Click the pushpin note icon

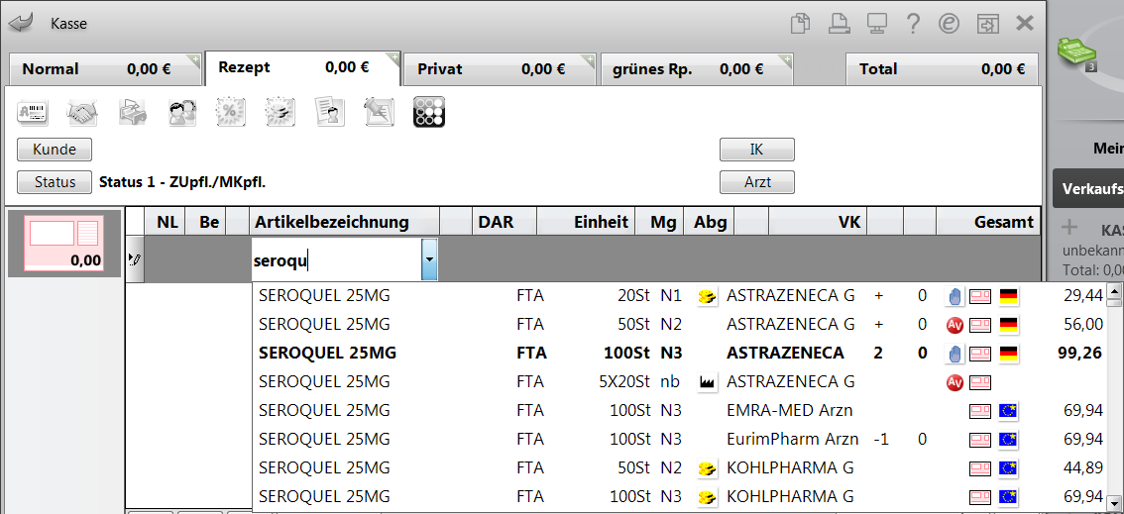379,112
